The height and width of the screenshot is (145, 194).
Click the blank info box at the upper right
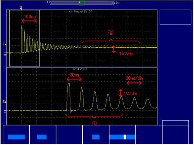175,17
